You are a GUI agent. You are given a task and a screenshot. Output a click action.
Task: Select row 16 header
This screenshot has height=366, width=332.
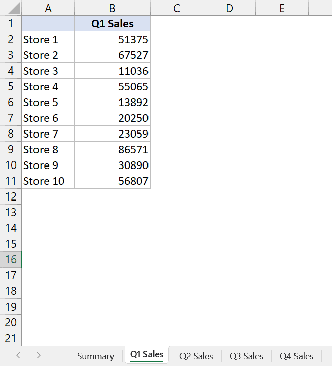click(x=11, y=259)
